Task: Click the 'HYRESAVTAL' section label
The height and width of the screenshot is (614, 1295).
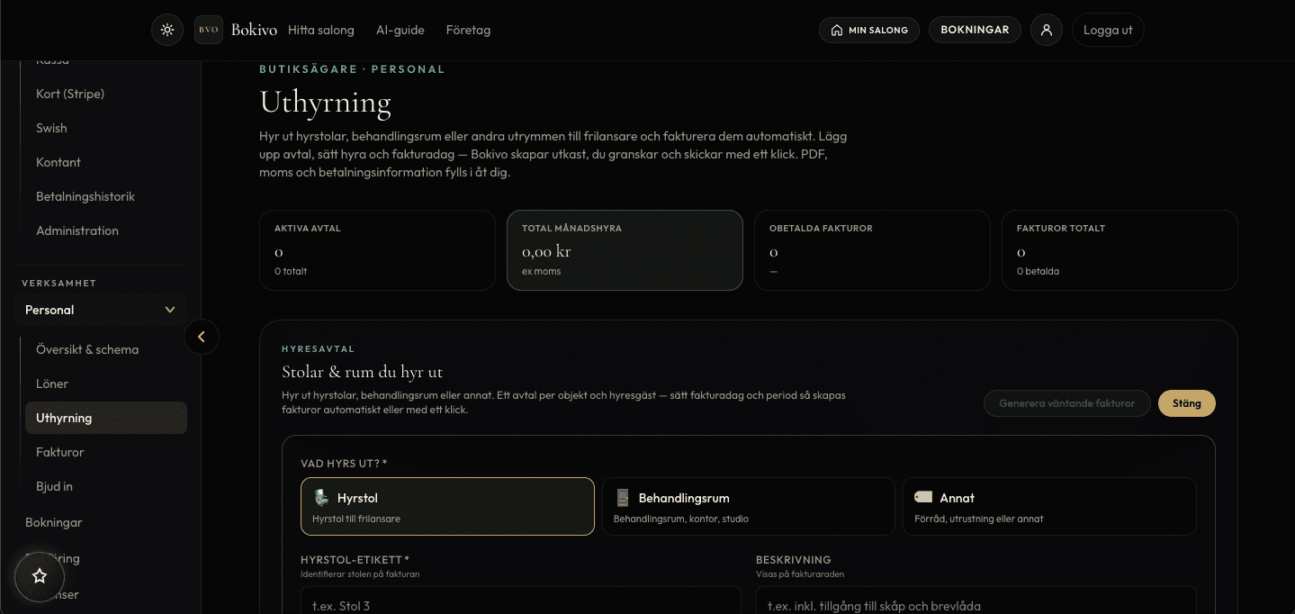Action: click(x=319, y=348)
